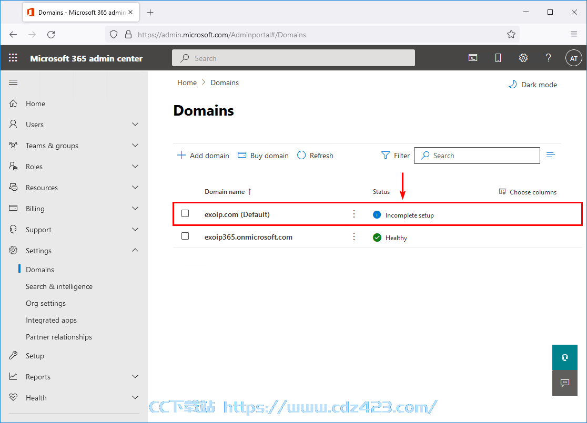Click the Filter funnel icon
This screenshot has width=587, height=423.
[385, 155]
